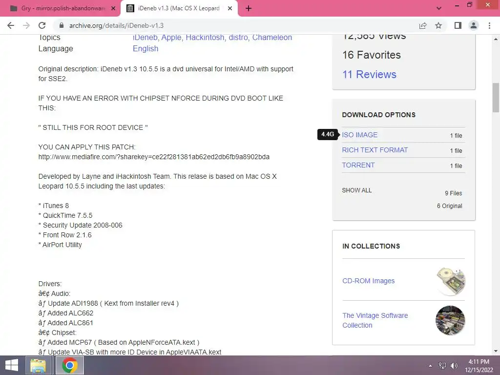
Task: Click the Vintage Software Collection thumbnail
Action: tap(450, 320)
